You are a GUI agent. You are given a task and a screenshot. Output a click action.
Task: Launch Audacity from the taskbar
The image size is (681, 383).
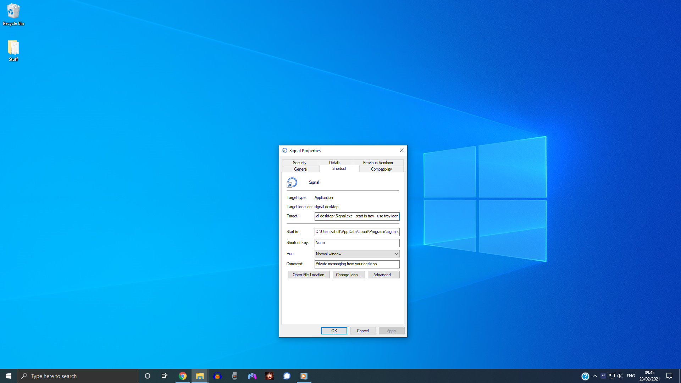(x=217, y=376)
